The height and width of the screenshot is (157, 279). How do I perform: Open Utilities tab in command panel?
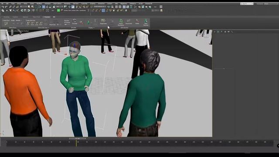(x=232, y=32)
